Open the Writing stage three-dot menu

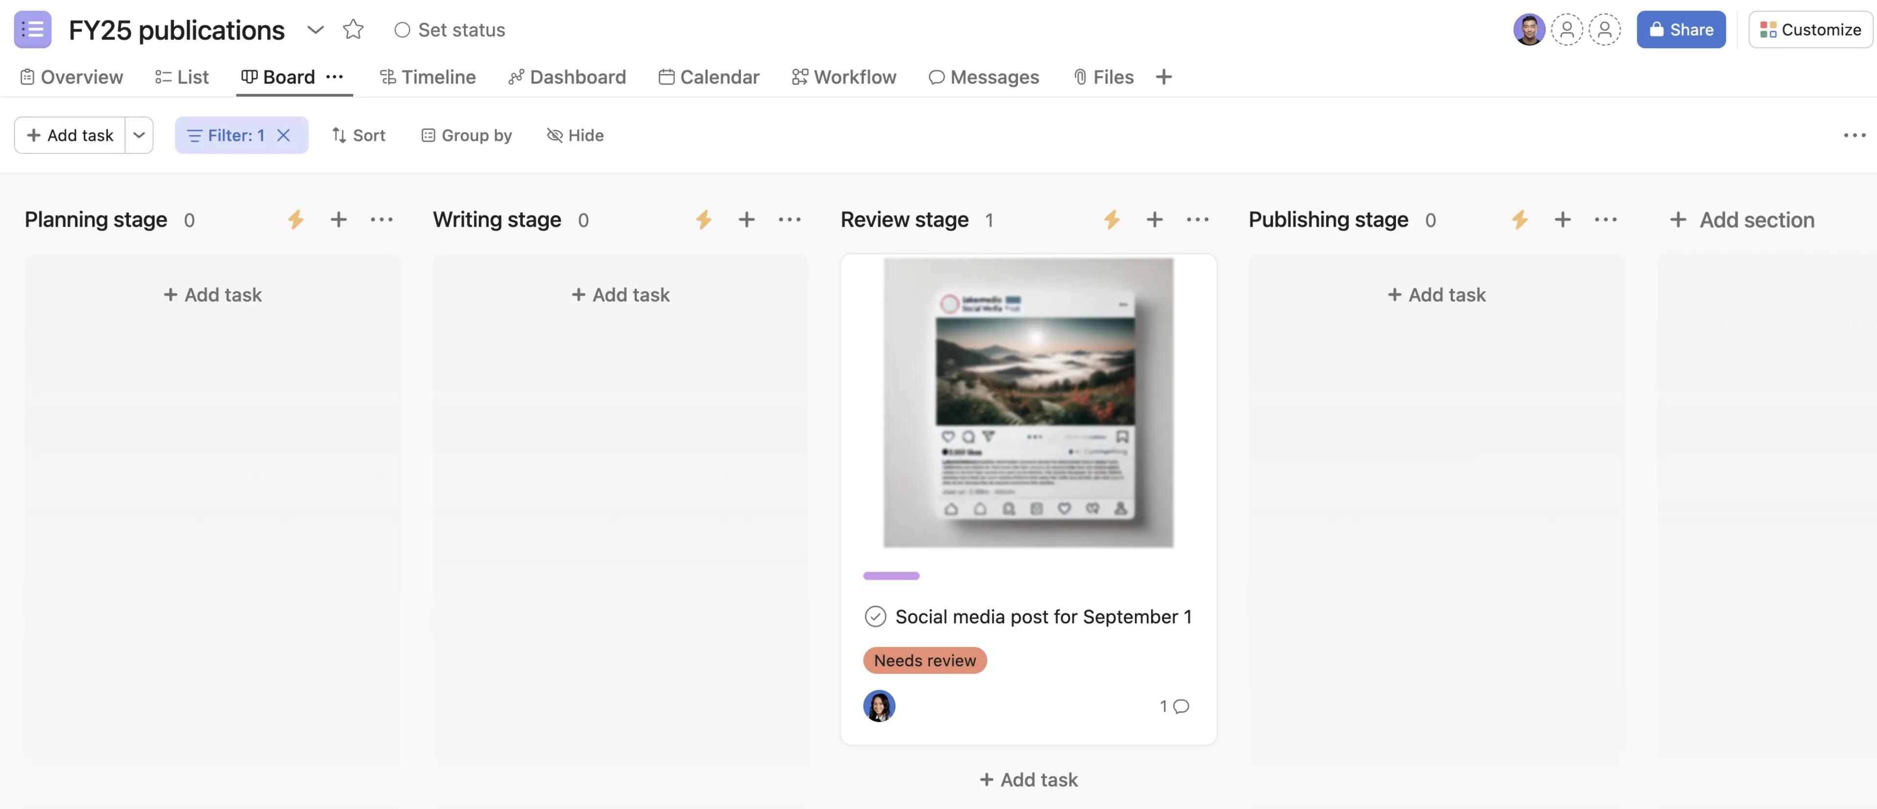789,220
